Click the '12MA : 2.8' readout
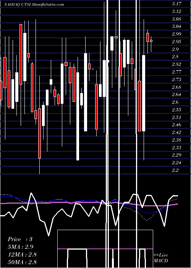The width and height of the screenshot is (191, 268). 22,254
